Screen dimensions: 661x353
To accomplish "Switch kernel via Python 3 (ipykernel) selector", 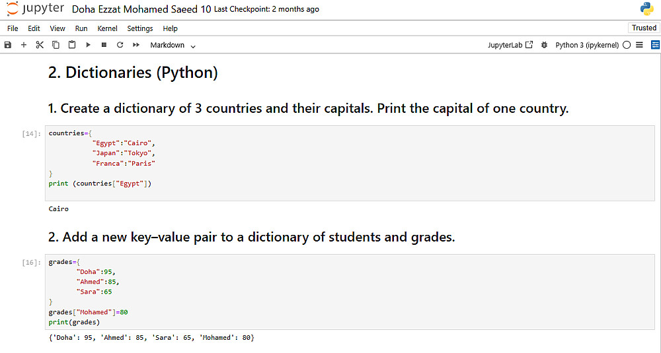I will pos(587,45).
